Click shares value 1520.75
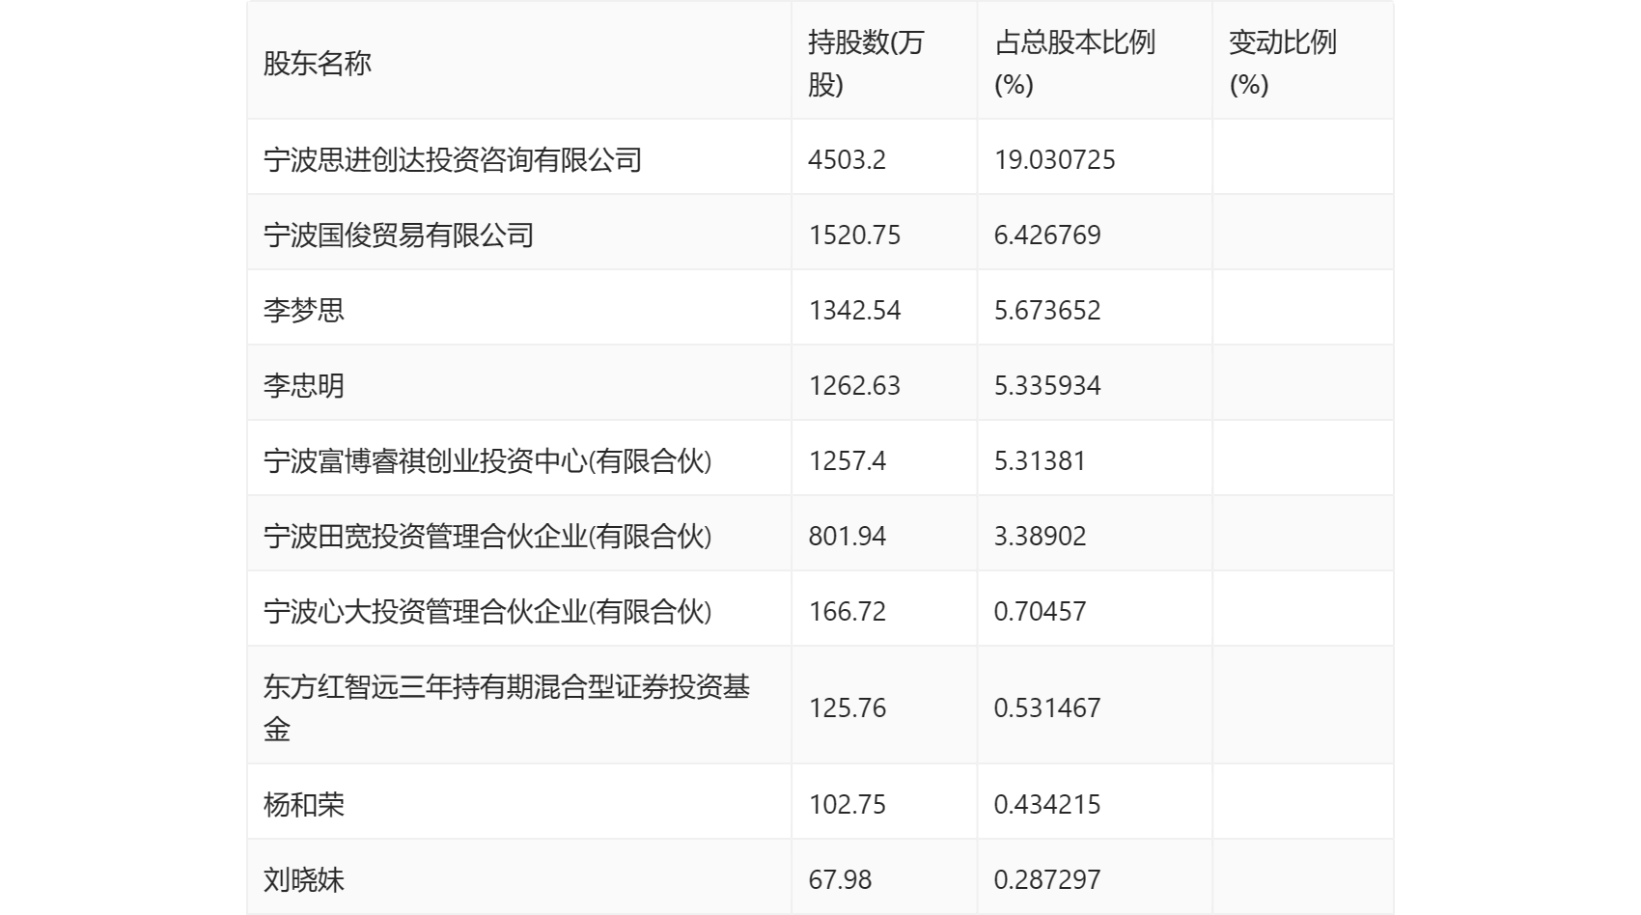 pyautogui.click(x=854, y=235)
